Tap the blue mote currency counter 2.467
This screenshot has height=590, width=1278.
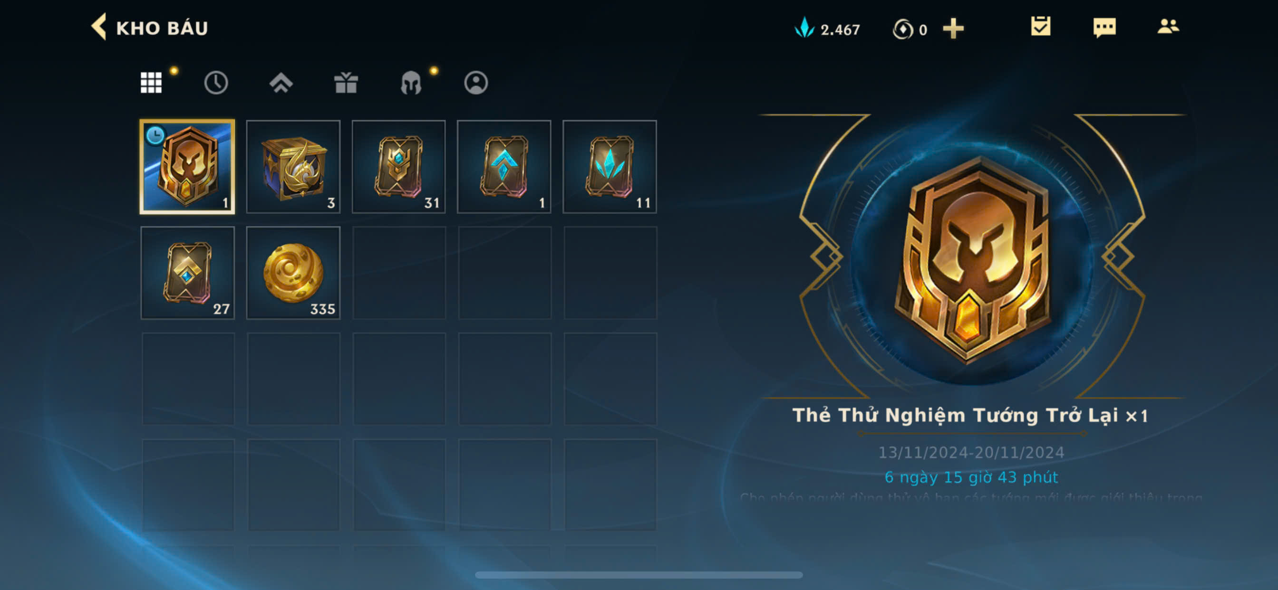click(827, 29)
